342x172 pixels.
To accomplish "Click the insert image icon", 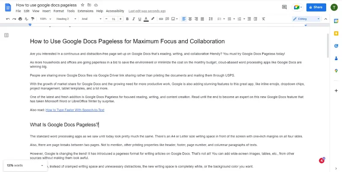I will tap(173, 19).
